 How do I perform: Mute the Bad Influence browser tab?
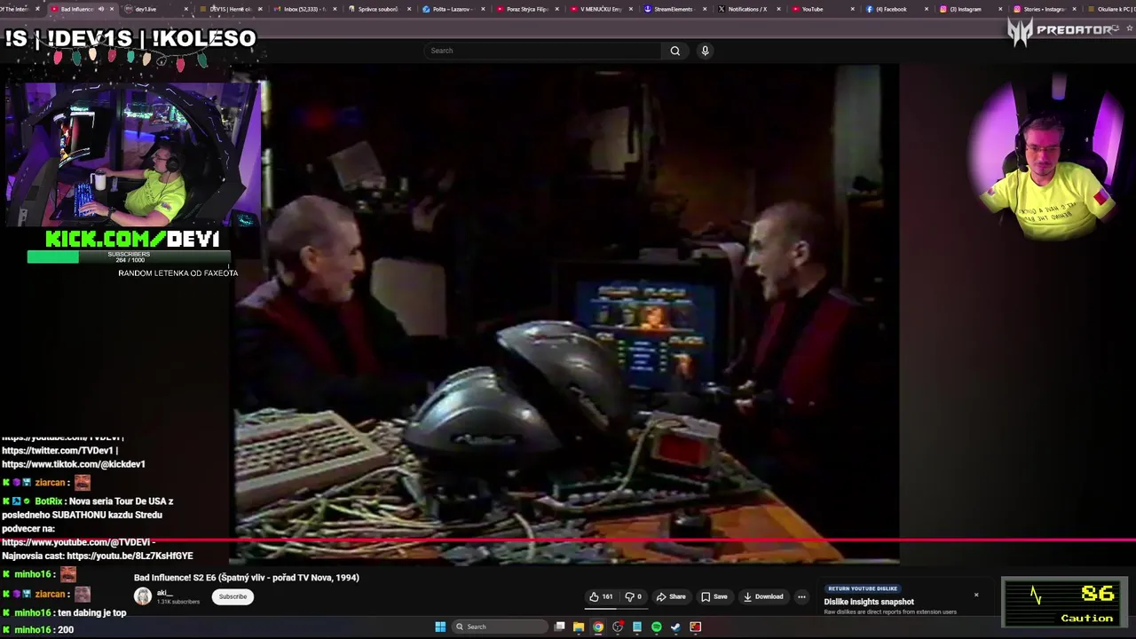(100, 9)
